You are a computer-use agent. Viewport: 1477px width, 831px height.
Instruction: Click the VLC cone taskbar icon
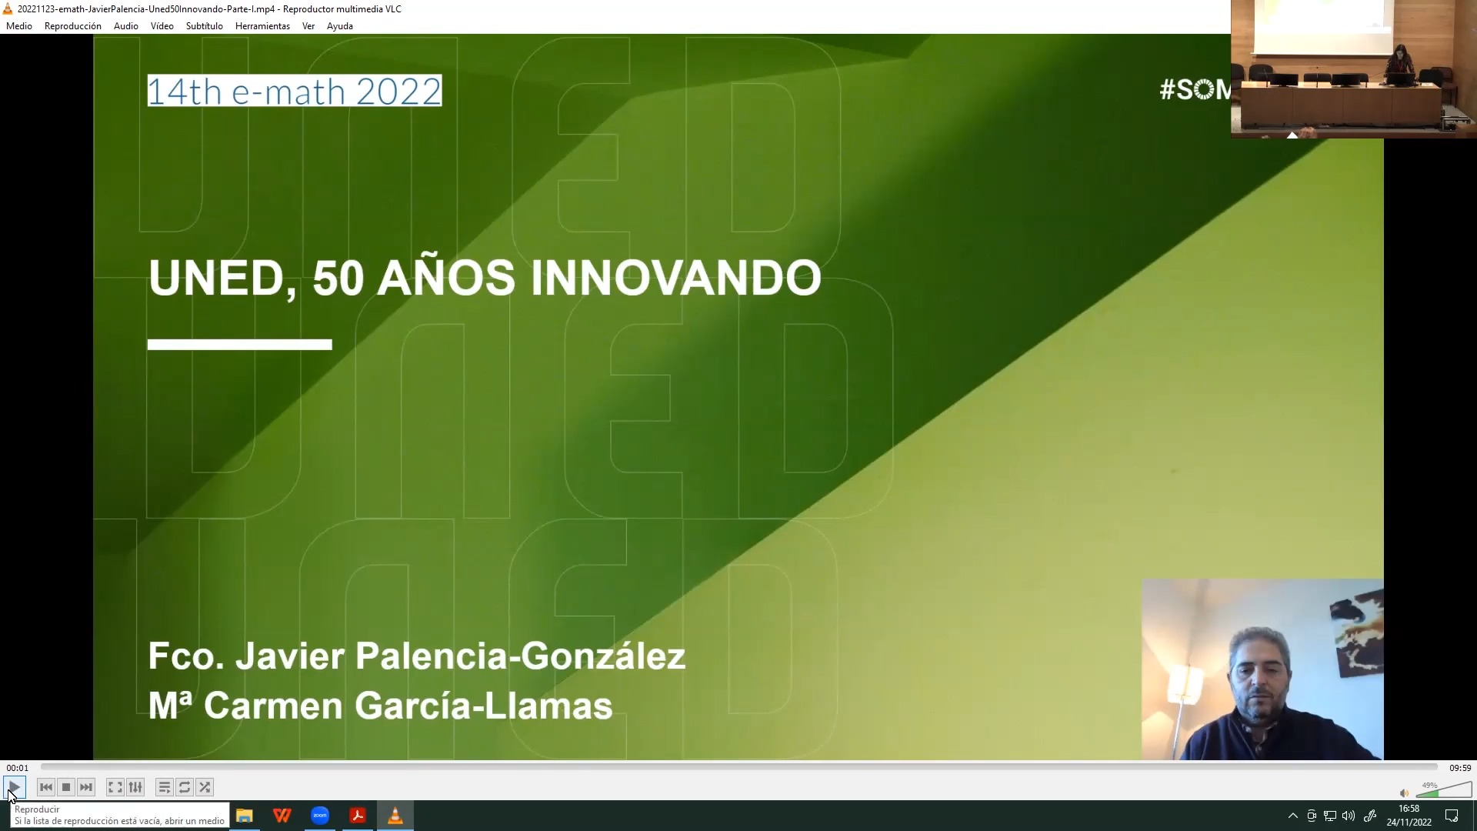[x=395, y=816]
